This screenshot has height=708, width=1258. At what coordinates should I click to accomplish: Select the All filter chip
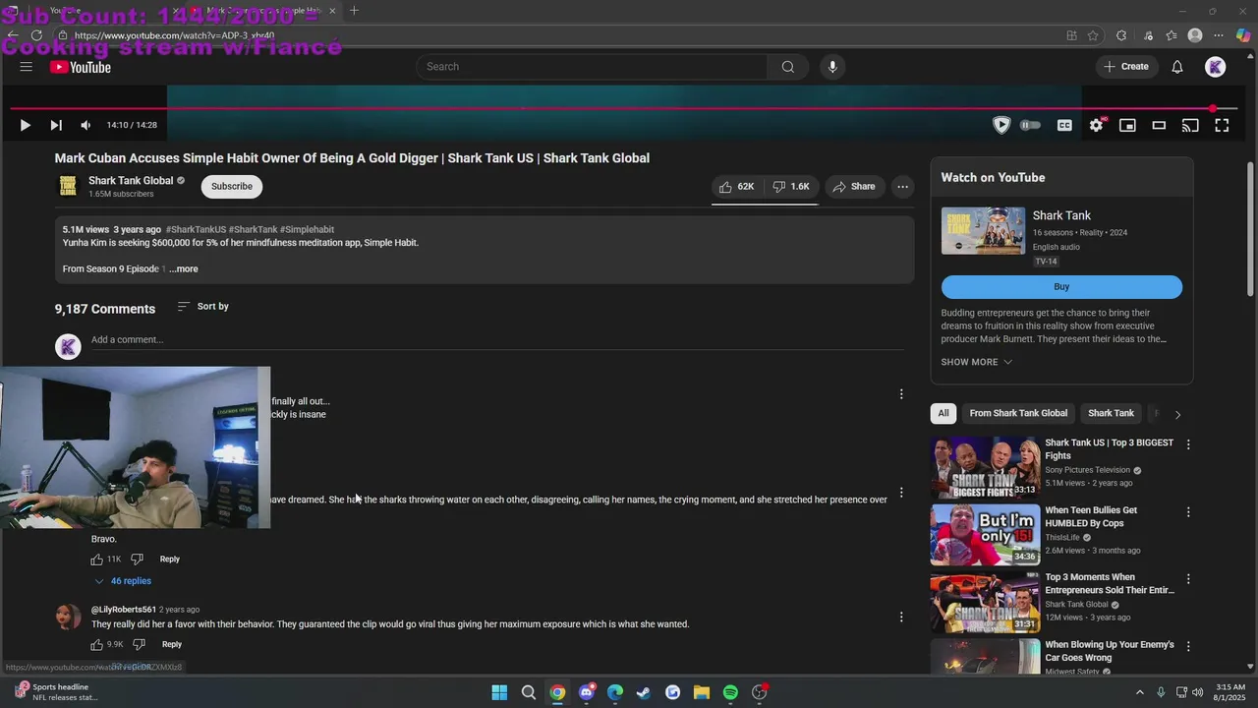coord(943,413)
